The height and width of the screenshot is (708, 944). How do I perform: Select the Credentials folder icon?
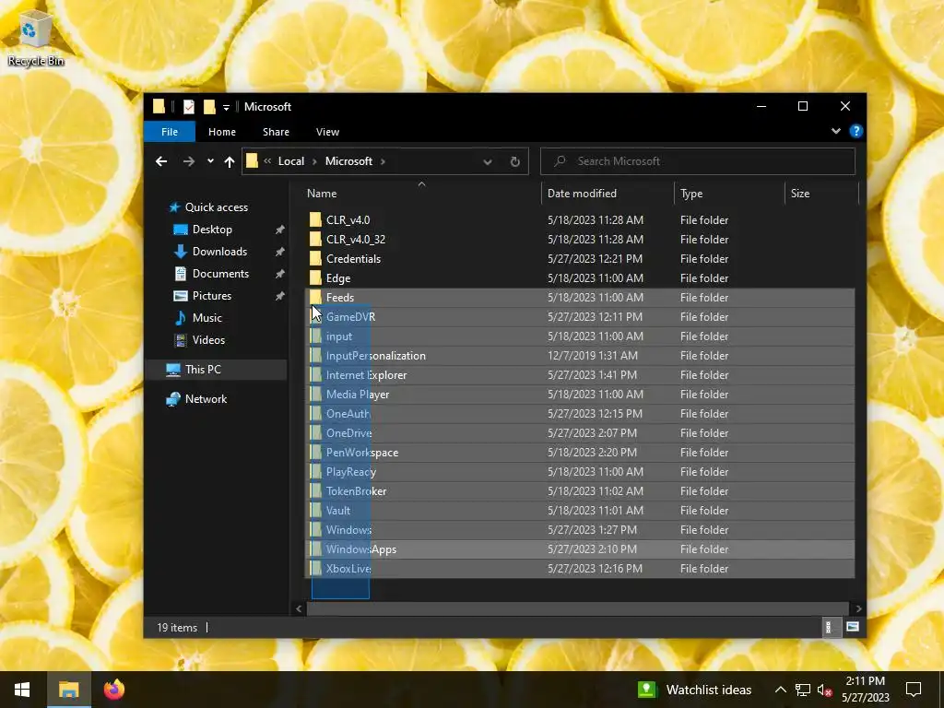click(315, 259)
